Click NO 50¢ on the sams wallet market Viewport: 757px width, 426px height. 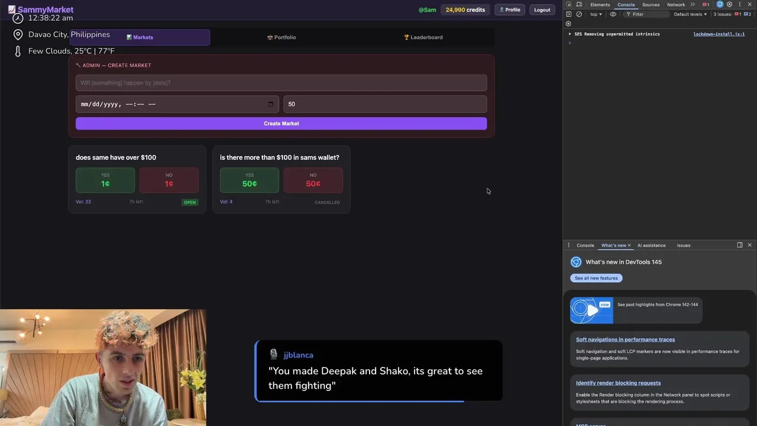click(x=313, y=180)
